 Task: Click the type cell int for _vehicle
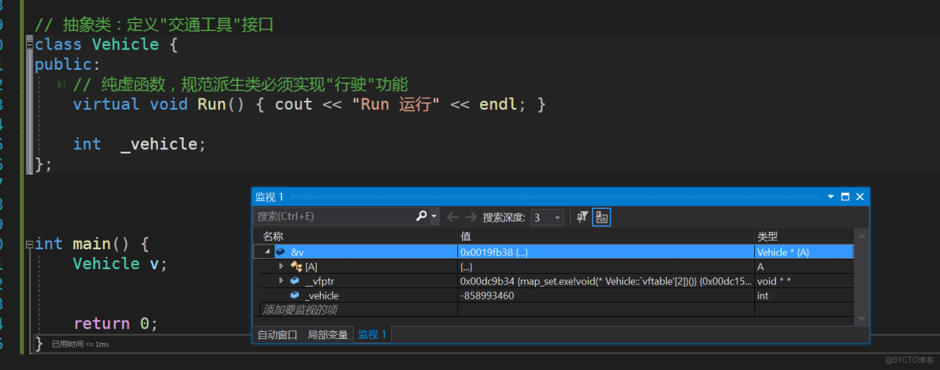click(762, 295)
